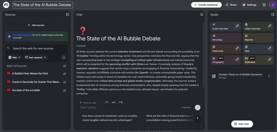Open Reports in Studio

258,38
